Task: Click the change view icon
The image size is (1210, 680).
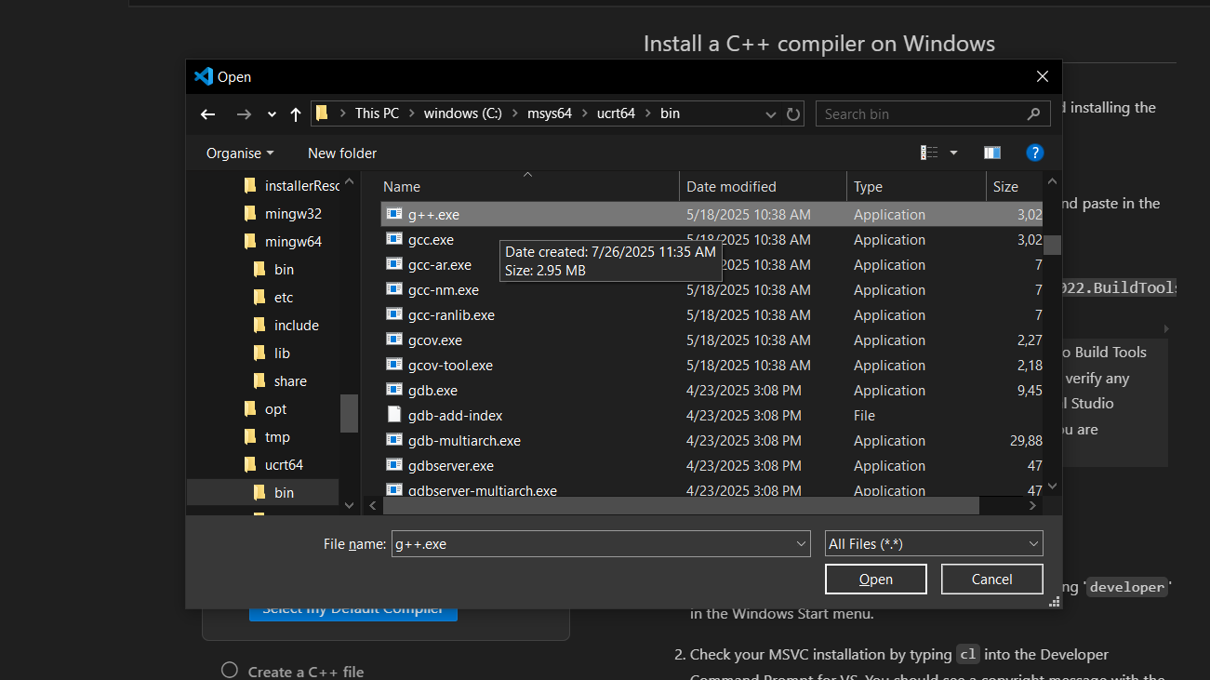Action: click(929, 153)
